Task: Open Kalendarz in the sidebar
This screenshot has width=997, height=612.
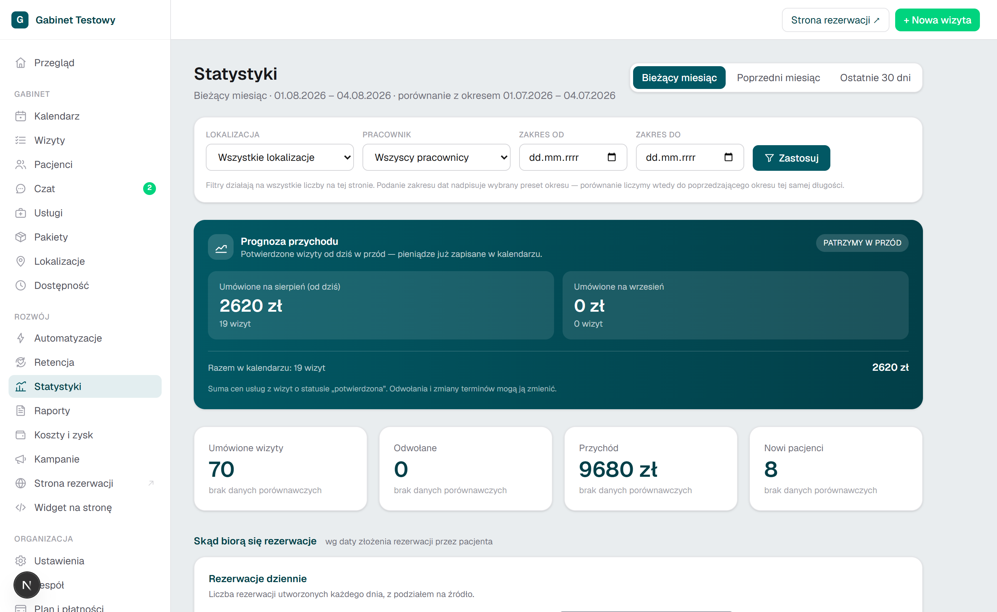Action: pyautogui.click(x=85, y=116)
